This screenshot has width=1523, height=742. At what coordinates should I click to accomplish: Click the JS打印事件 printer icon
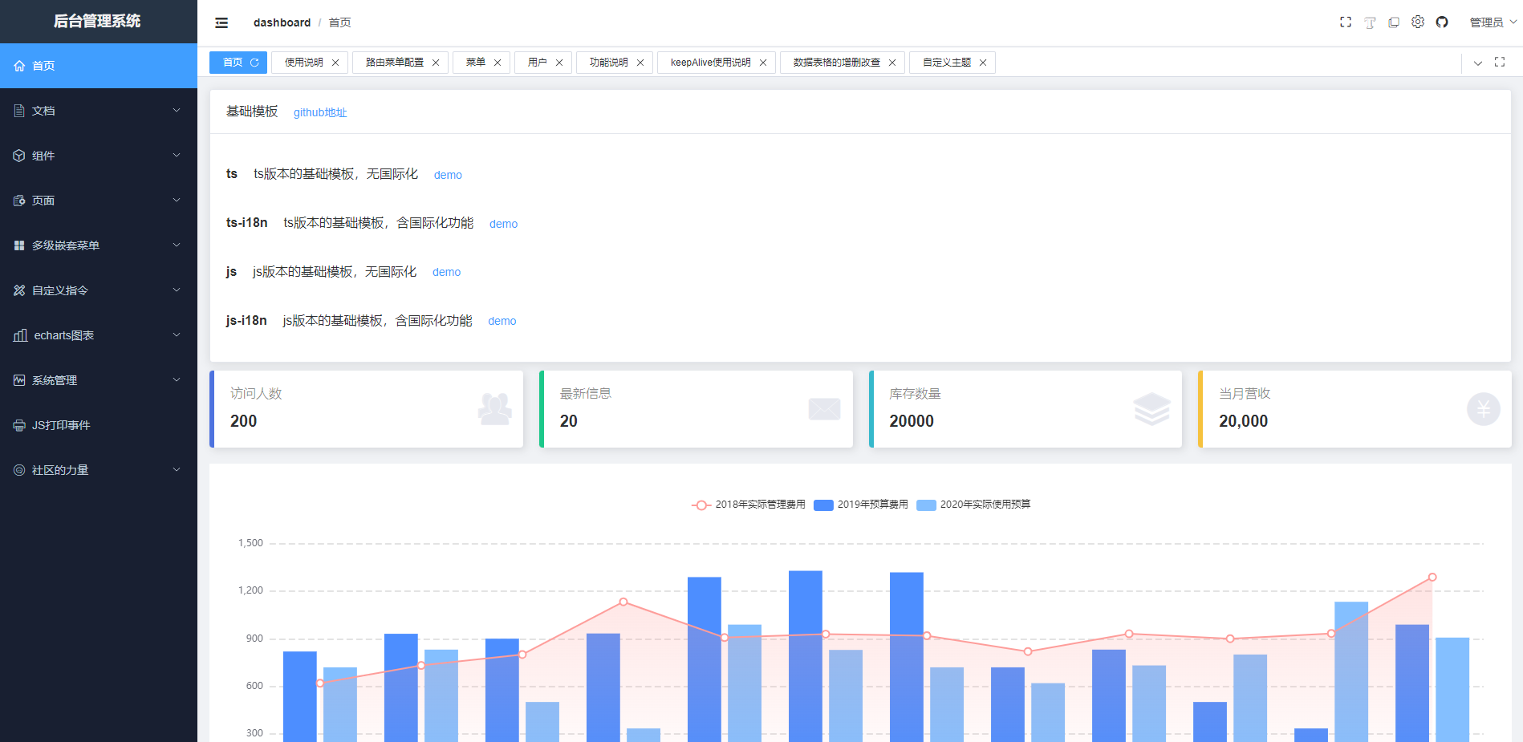coord(19,425)
